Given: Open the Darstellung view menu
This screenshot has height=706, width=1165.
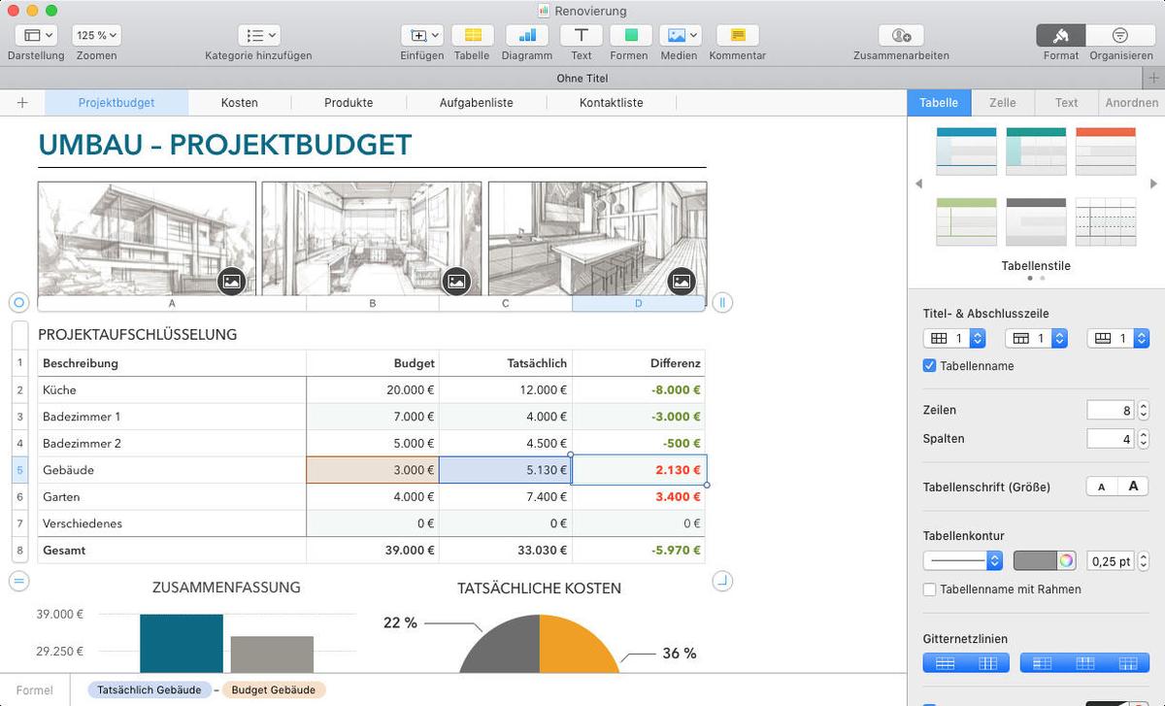Looking at the screenshot, I should [x=36, y=35].
